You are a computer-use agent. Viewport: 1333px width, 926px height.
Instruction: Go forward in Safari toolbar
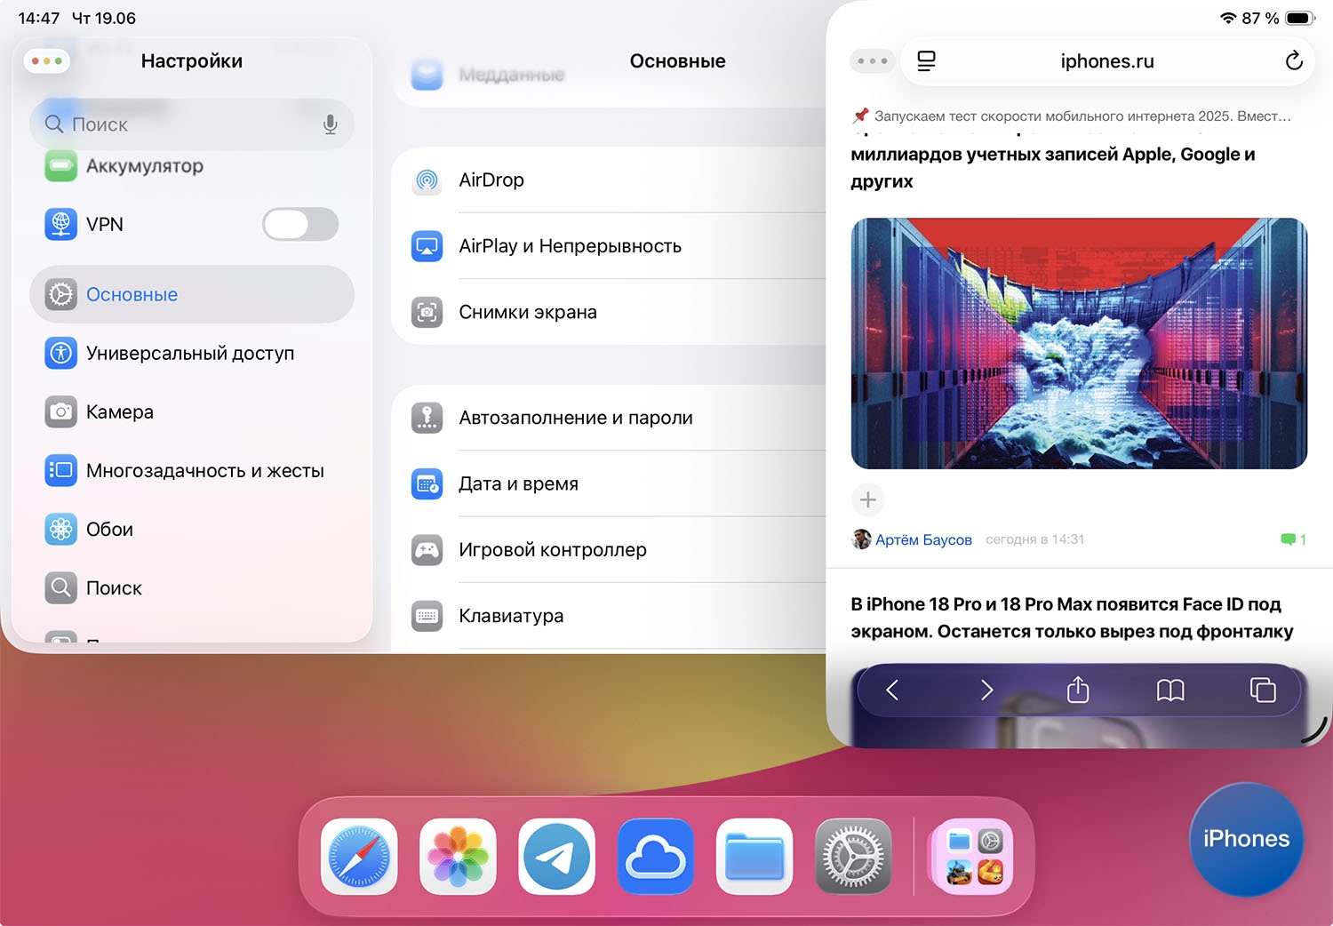pyautogui.click(x=986, y=691)
